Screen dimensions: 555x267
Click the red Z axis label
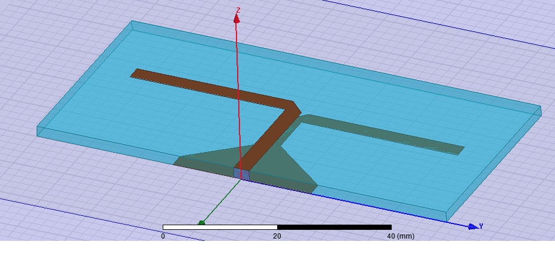[238, 10]
